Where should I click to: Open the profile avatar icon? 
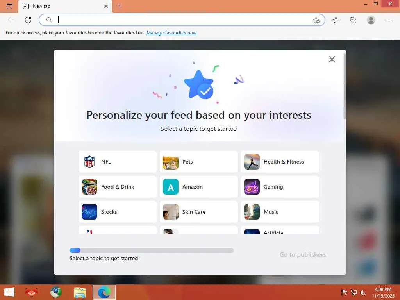pyautogui.click(x=371, y=20)
